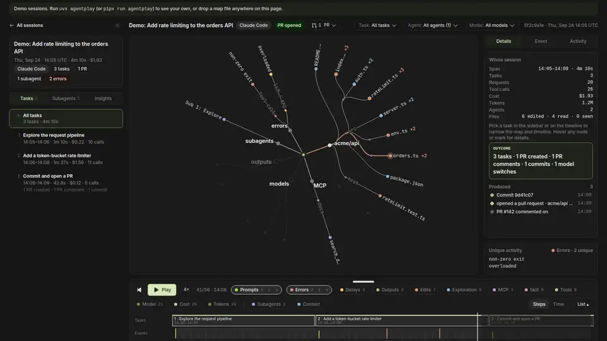This screenshot has width=607, height=341.
Task: Open the Agent: All agents filter
Action: click(432, 25)
